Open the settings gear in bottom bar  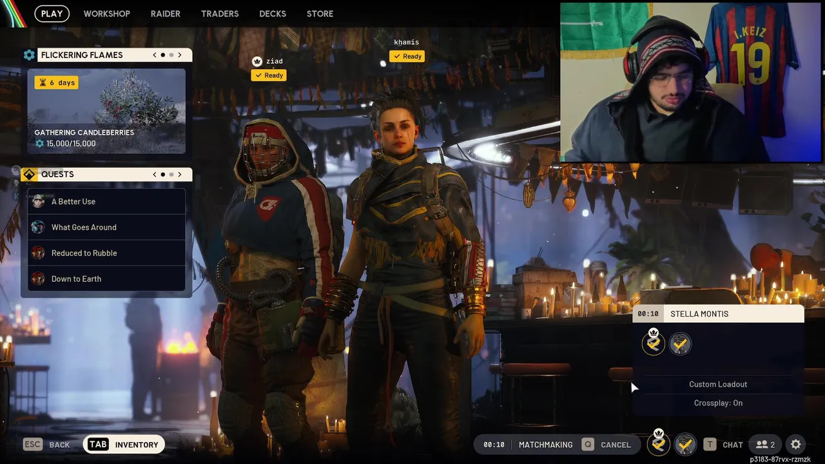(x=796, y=445)
